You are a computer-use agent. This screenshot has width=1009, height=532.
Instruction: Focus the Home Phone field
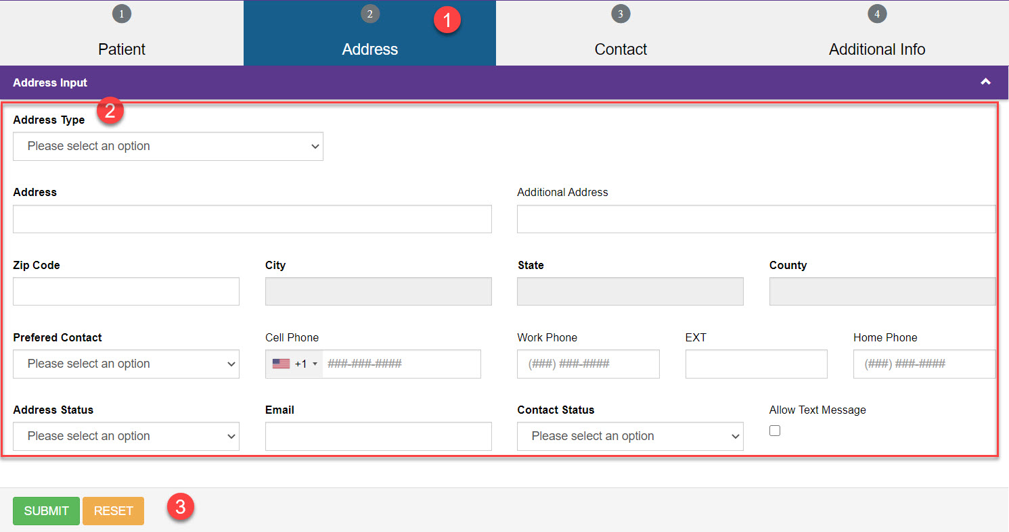[924, 364]
